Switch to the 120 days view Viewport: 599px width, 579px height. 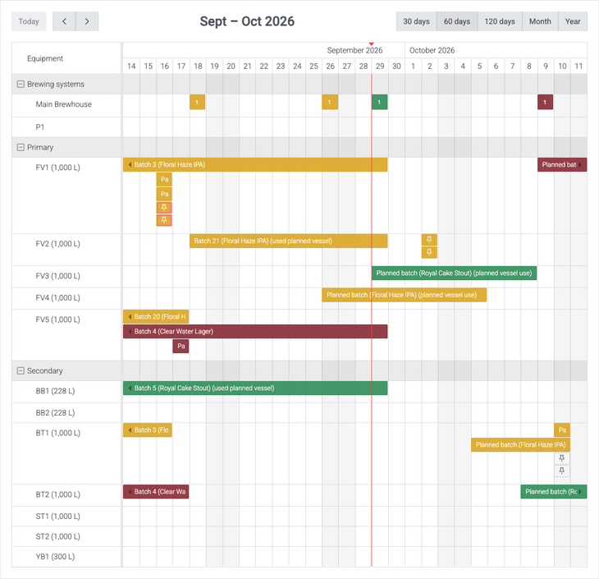pyautogui.click(x=500, y=21)
